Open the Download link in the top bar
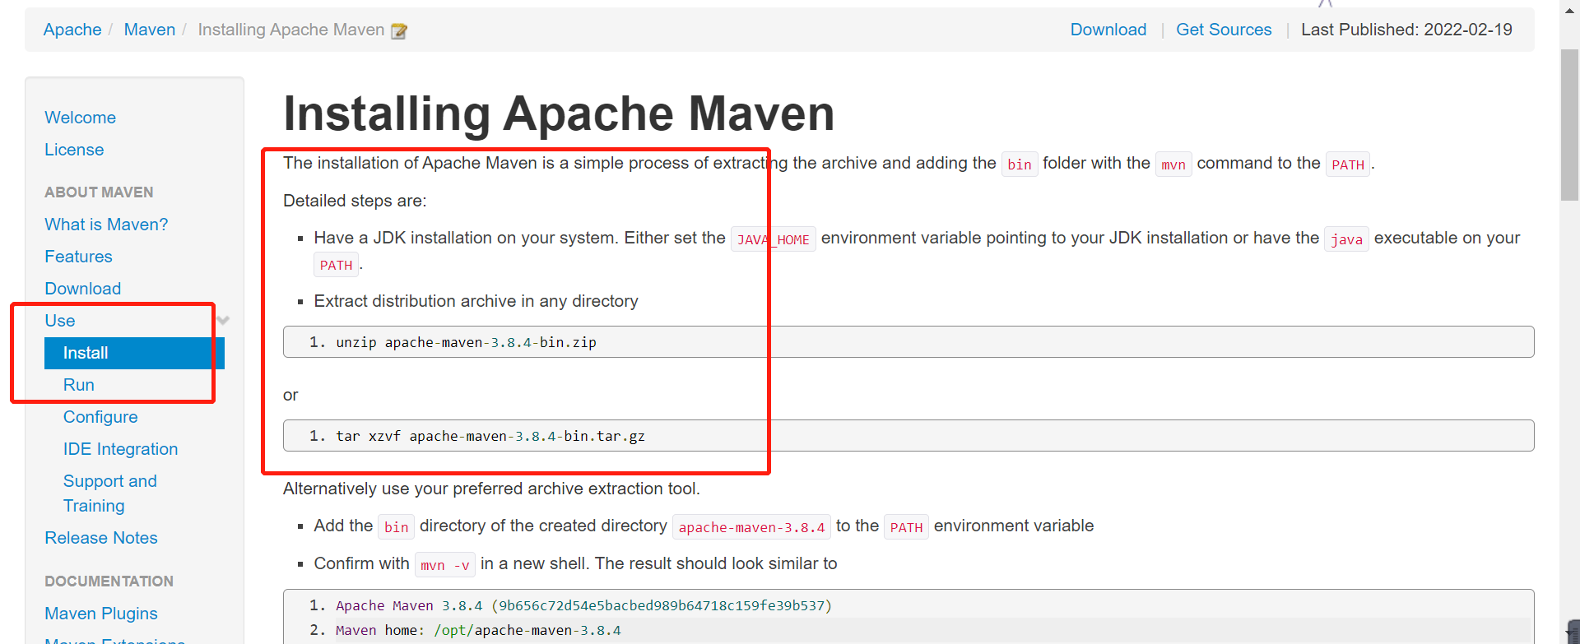This screenshot has height=644, width=1580. coord(1108,30)
